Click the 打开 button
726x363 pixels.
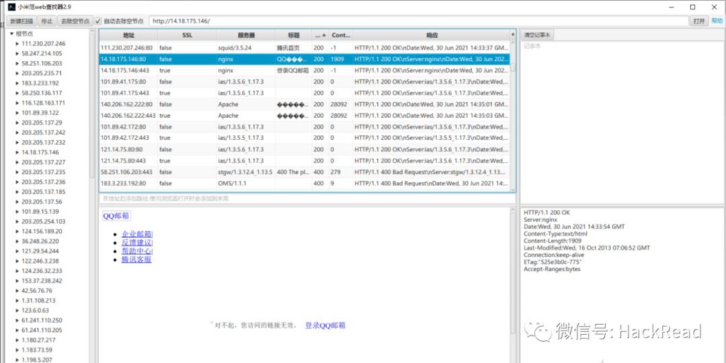tap(699, 22)
